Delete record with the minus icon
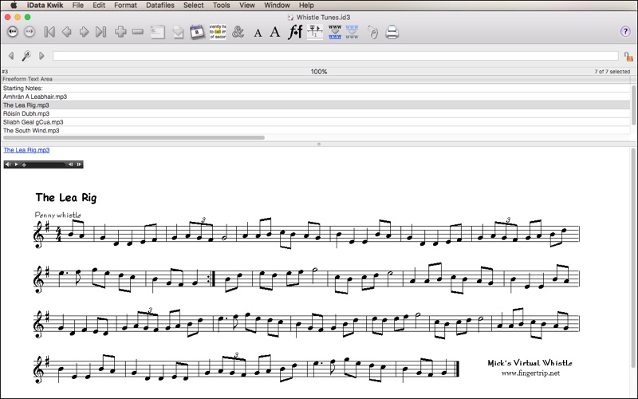 click(138, 31)
